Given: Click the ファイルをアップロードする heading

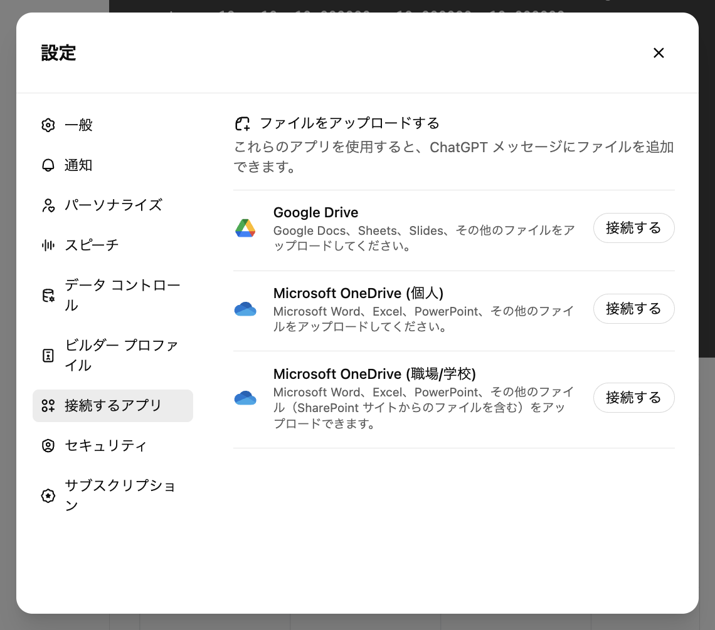Looking at the screenshot, I should [349, 123].
